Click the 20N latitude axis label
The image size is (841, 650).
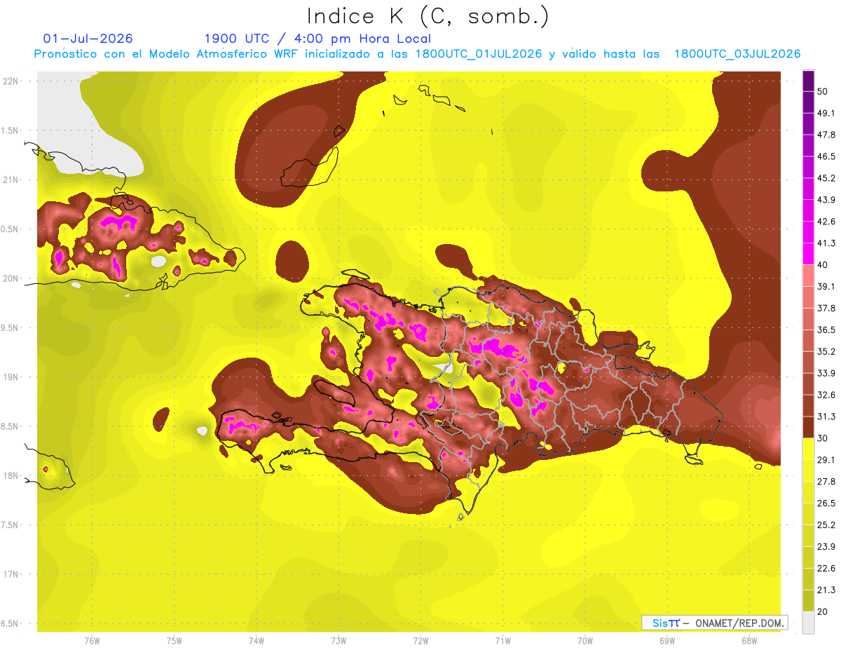[x=11, y=278]
